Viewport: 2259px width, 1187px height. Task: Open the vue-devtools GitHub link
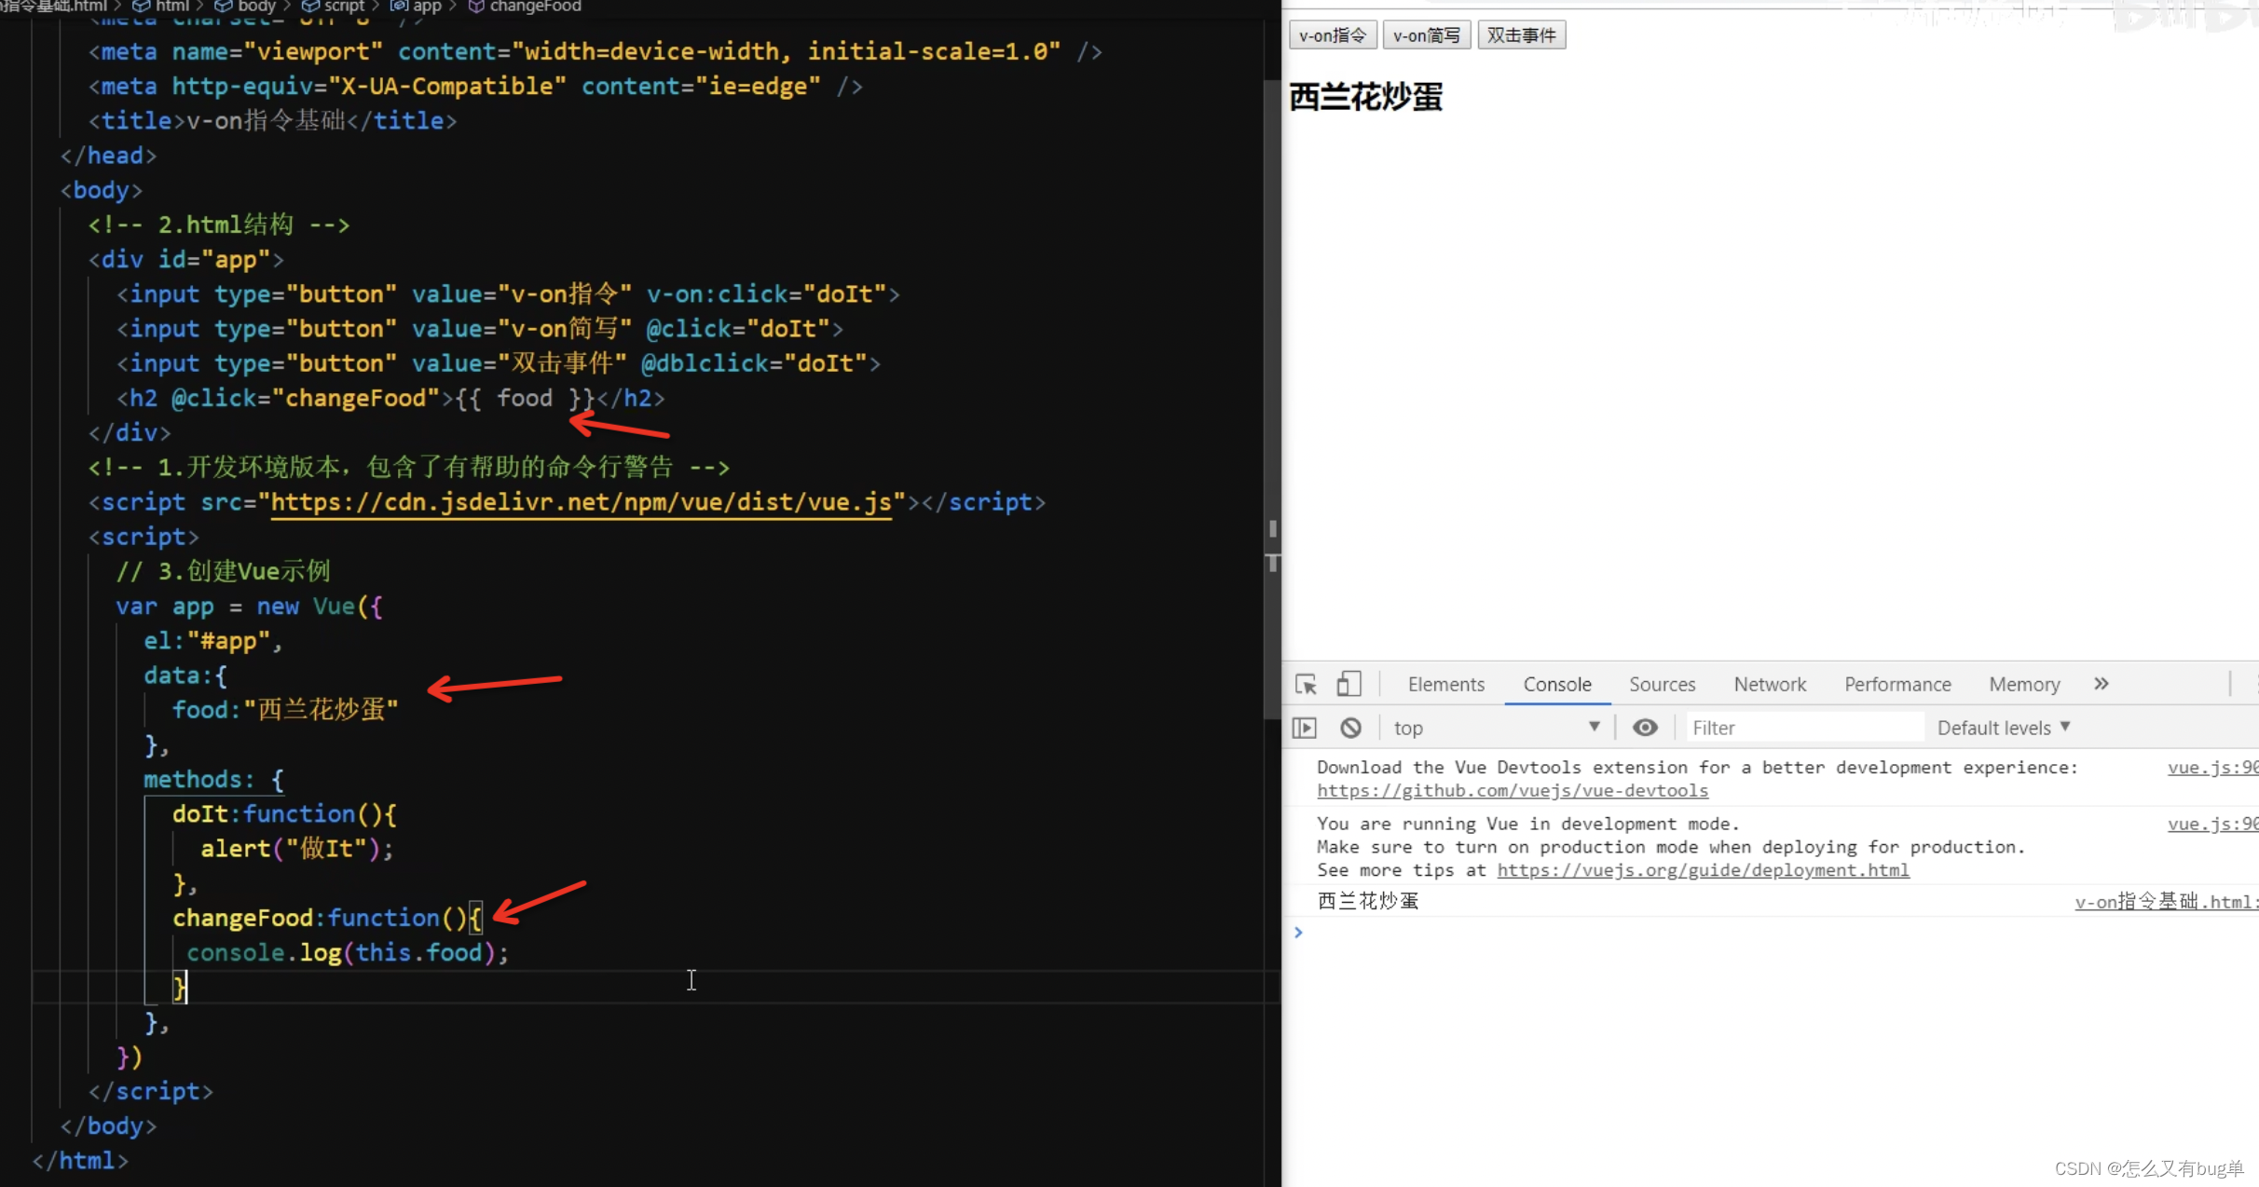tap(1512, 791)
